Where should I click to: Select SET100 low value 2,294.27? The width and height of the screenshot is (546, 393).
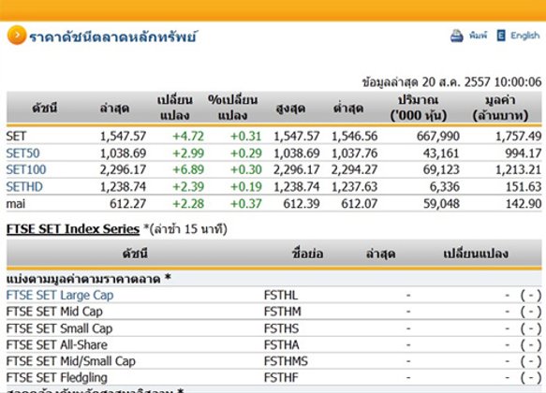click(355, 169)
